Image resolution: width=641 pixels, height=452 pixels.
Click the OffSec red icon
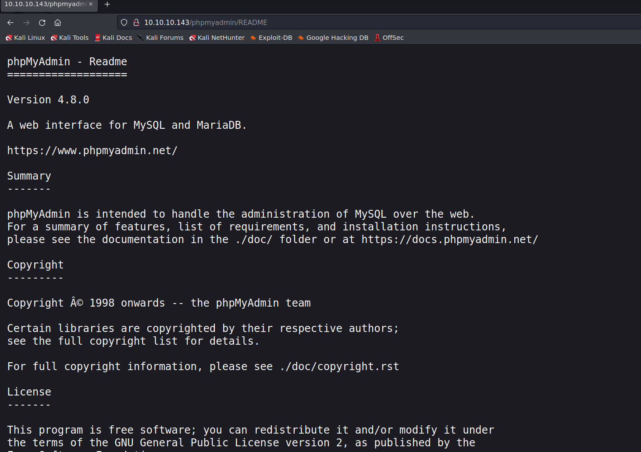[x=377, y=38]
